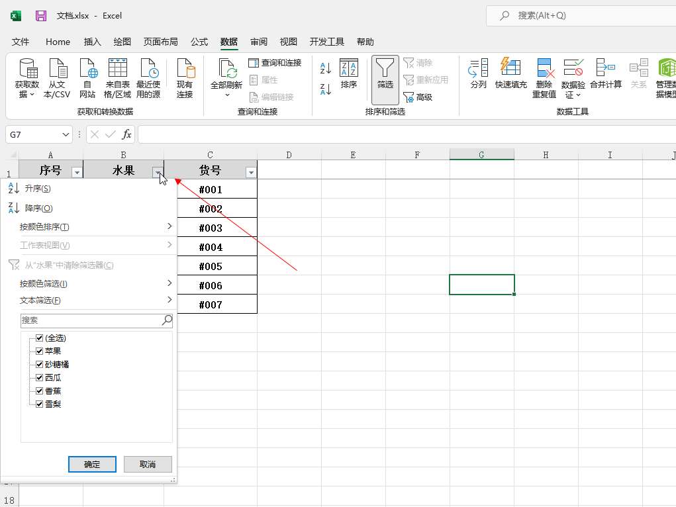The image size is (676, 507).
Task: Toggle the 西瓜 filter checkbox
Action: click(x=40, y=378)
